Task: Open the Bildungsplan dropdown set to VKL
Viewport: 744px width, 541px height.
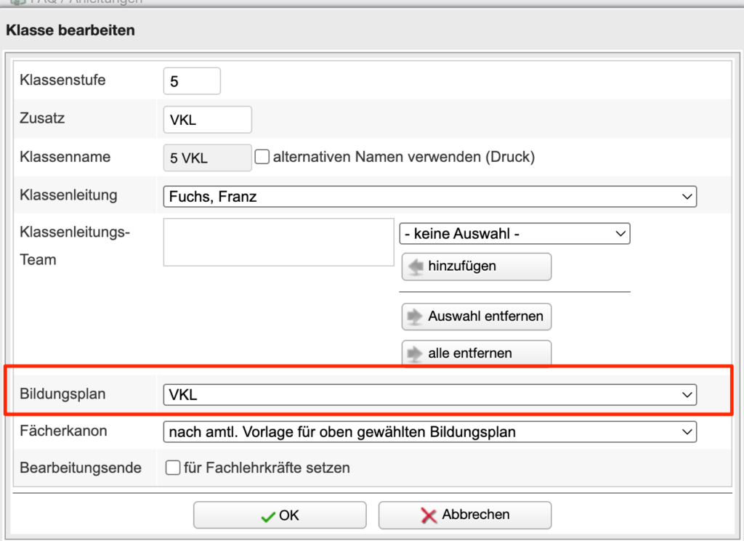Action: coord(429,394)
